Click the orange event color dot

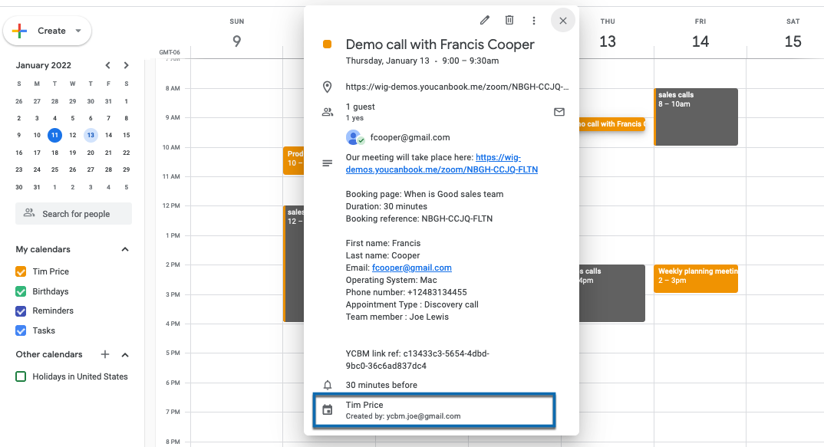click(x=328, y=44)
